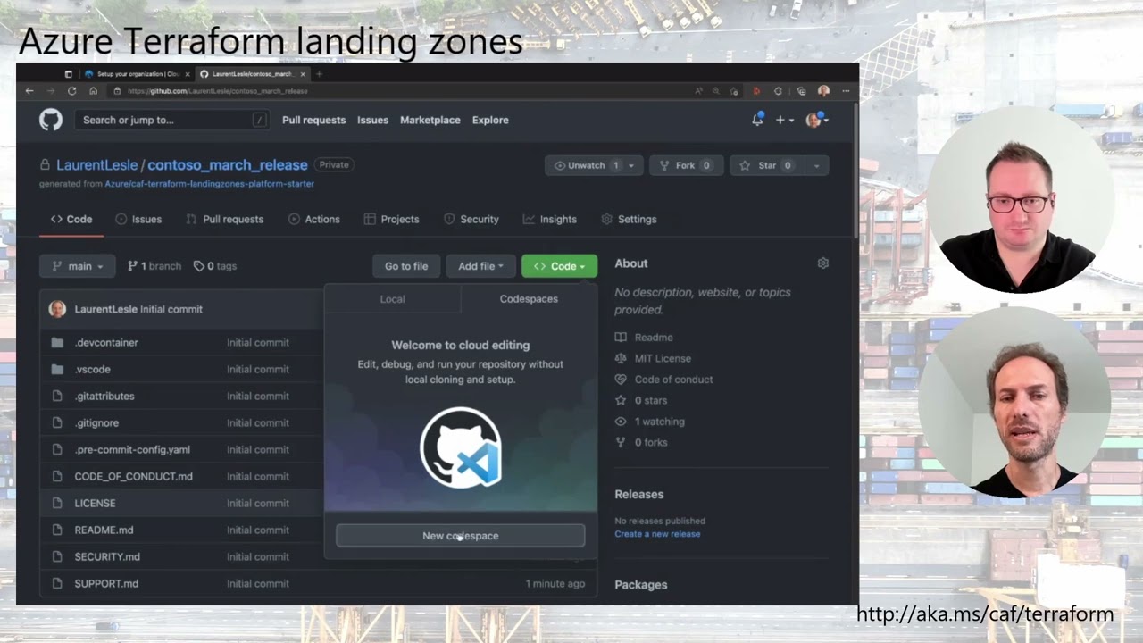Open the plus create-new dropdown
Viewport: 1143px width, 643px height.
click(784, 120)
